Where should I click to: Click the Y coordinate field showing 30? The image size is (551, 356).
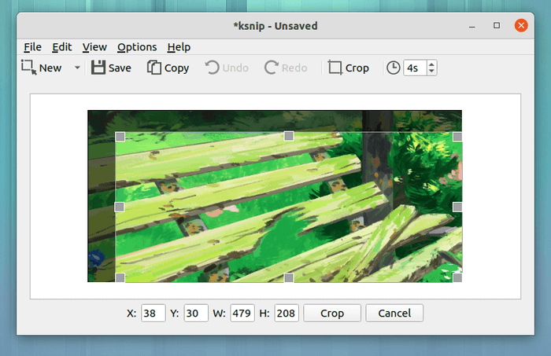[x=196, y=313]
